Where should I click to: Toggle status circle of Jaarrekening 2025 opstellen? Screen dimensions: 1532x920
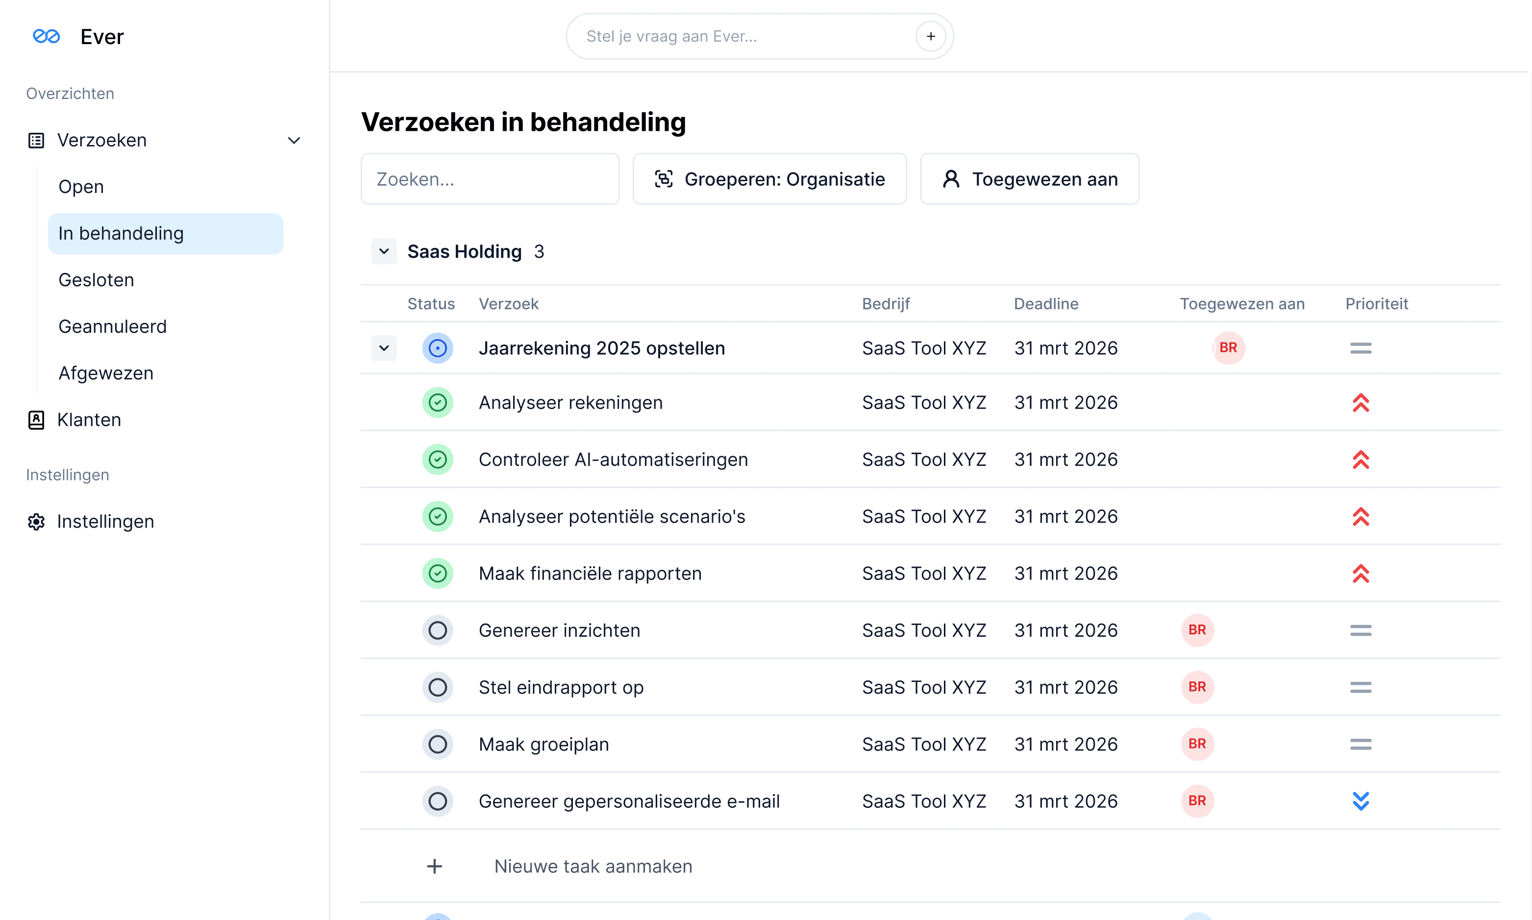[438, 348]
